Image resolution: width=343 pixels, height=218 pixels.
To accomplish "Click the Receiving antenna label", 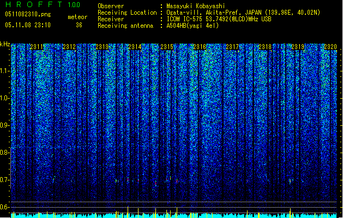I will [125, 26].
